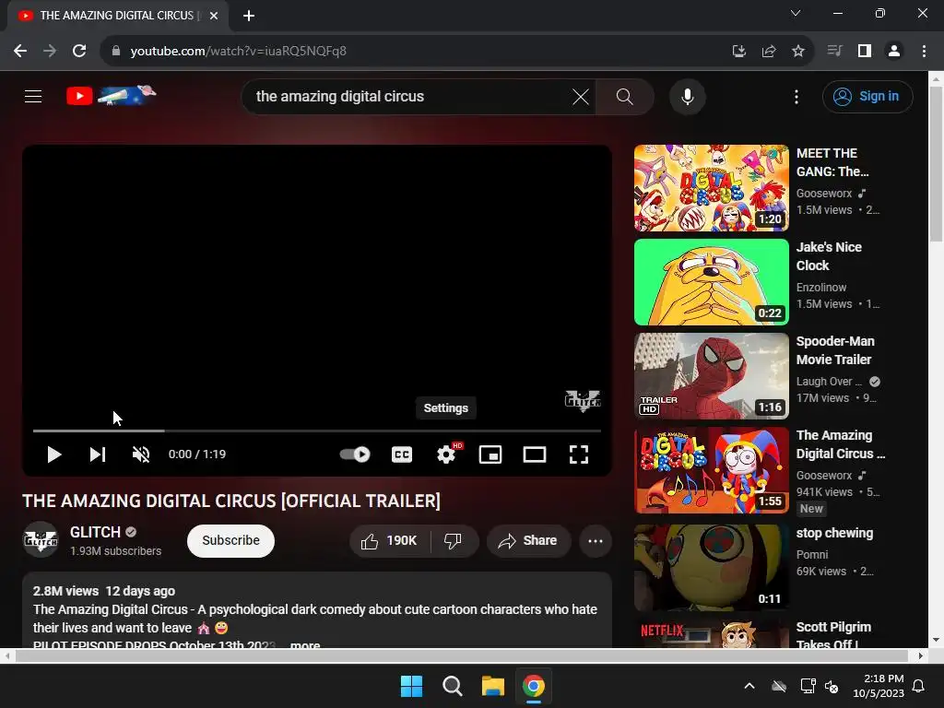Expand the description with ...more
The image size is (944, 708).
coord(304,644)
